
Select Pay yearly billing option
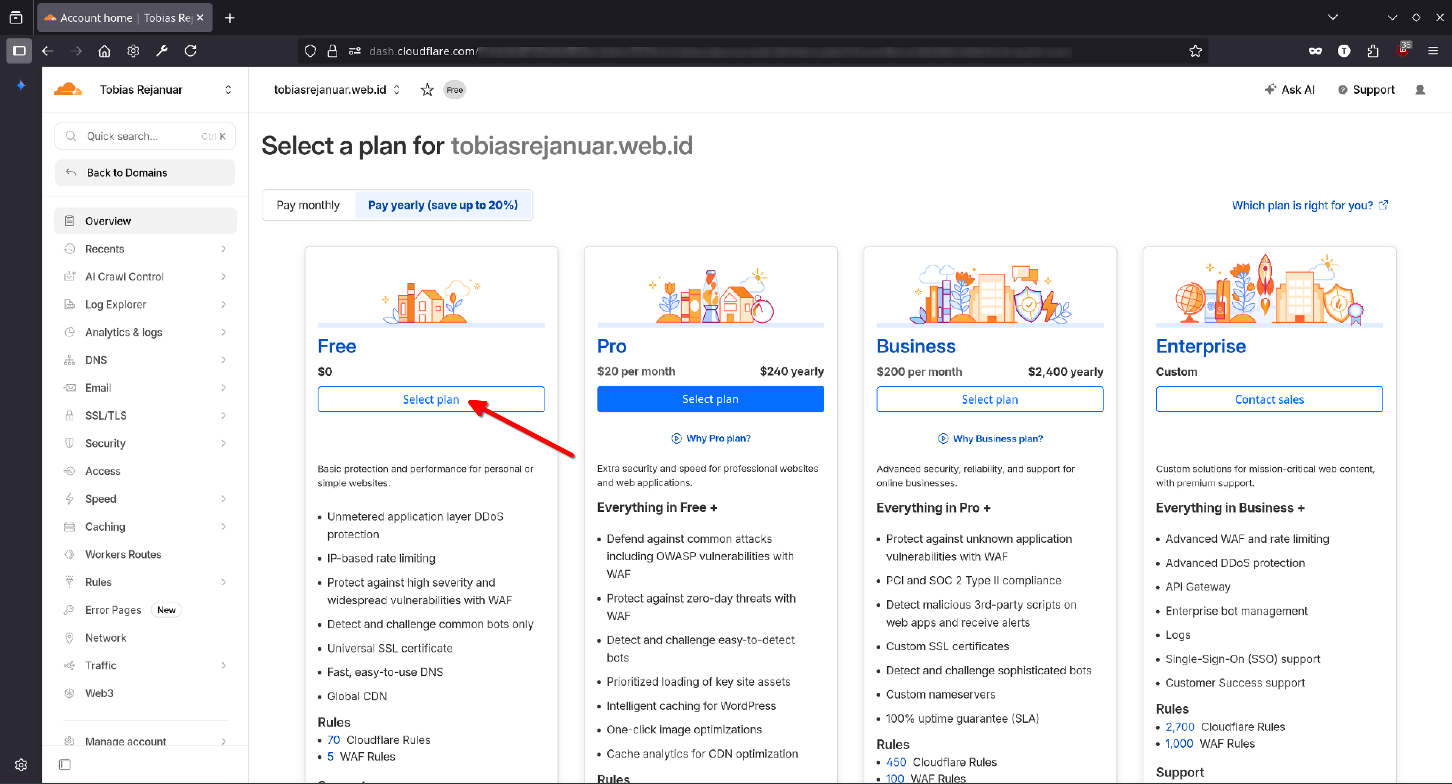442,205
